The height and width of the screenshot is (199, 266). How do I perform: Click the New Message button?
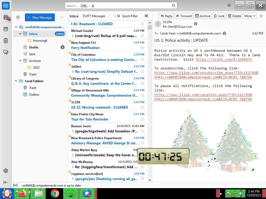tap(40, 17)
